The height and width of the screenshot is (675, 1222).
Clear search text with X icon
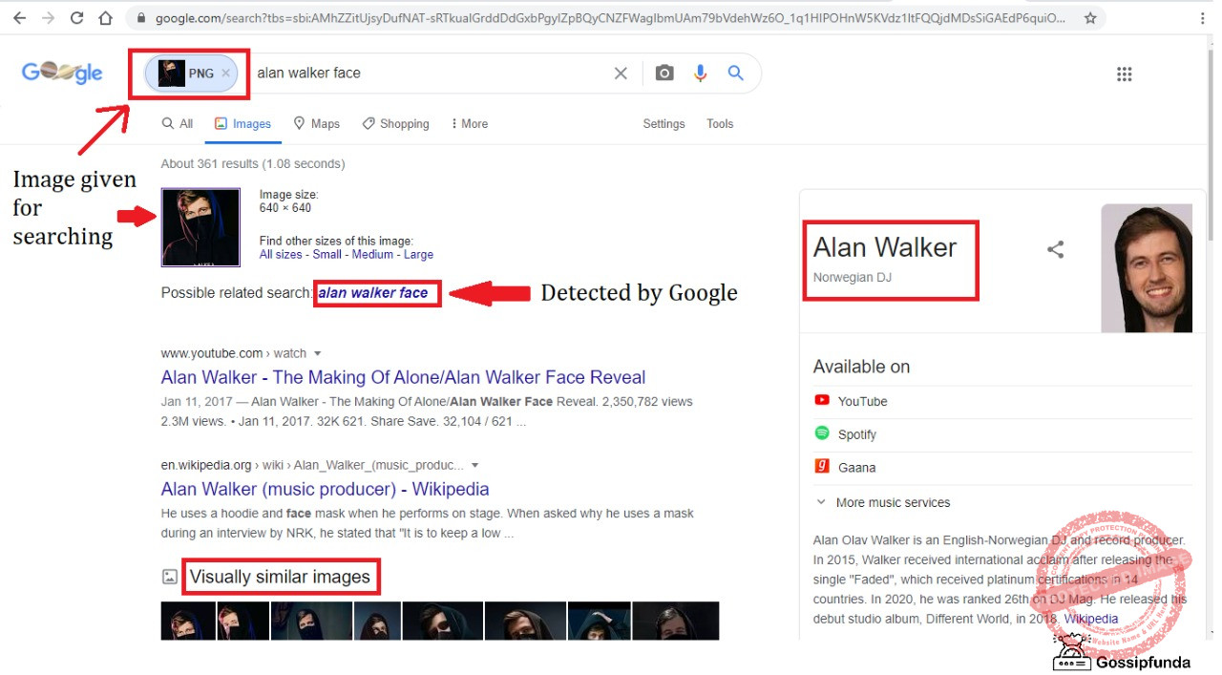click(x=621, y=73)
